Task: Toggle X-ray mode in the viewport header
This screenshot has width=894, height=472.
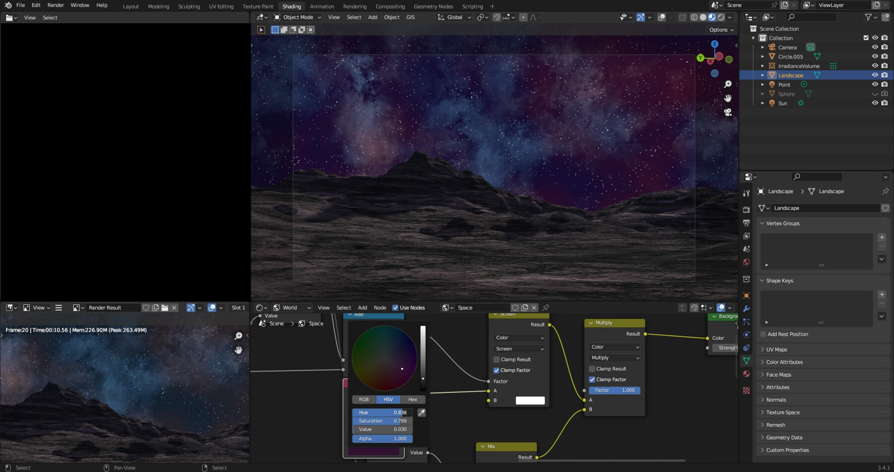Action: (682, 17)
